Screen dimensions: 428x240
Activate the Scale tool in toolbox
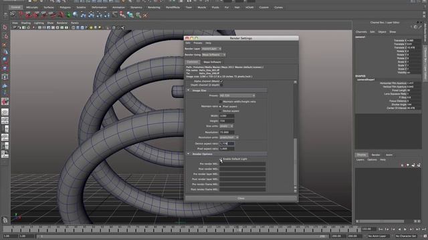click(5, 68)
